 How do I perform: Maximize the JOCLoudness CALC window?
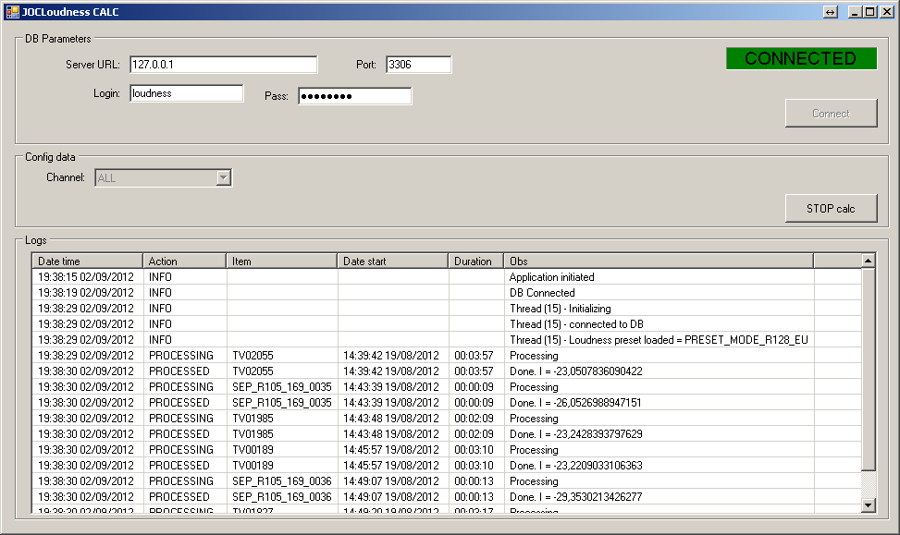click(869, 12)
